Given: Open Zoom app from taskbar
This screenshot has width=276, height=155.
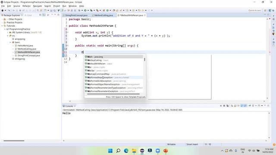Looking at the screenshot, I should (158, 151).
